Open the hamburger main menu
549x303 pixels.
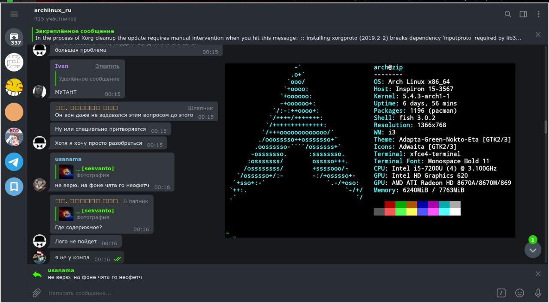tap(14, 14)
